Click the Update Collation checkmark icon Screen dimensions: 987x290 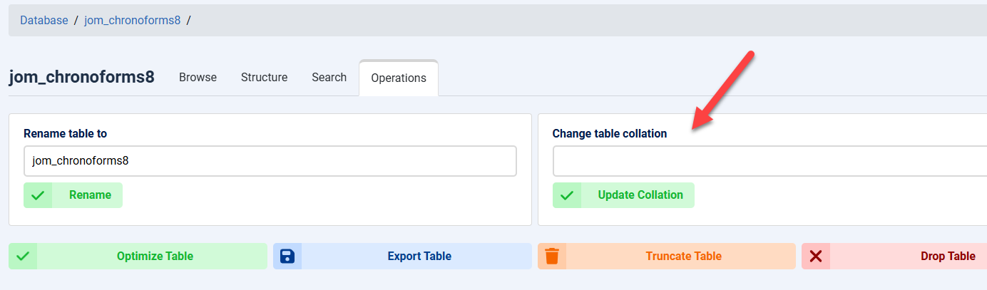pyautogui.click(x=567, y=195)
